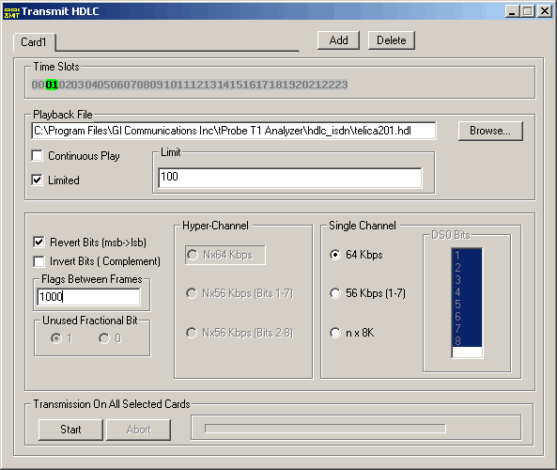Toggle Revert Bits (msb->lsb) checkbox
The height and width of the screenshot is (470, 557).
coord(39,243)
